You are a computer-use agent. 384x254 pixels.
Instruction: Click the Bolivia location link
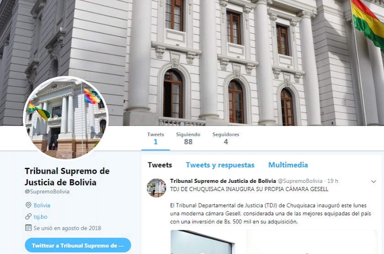42,205
